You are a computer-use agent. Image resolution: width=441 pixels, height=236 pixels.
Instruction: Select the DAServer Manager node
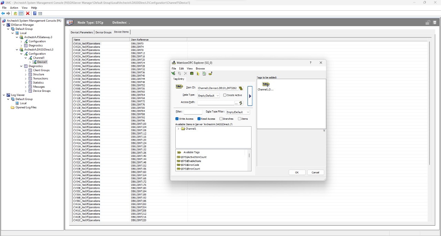click(x=22, y=25)
